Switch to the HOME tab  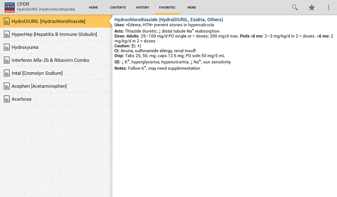click(94, 8)
